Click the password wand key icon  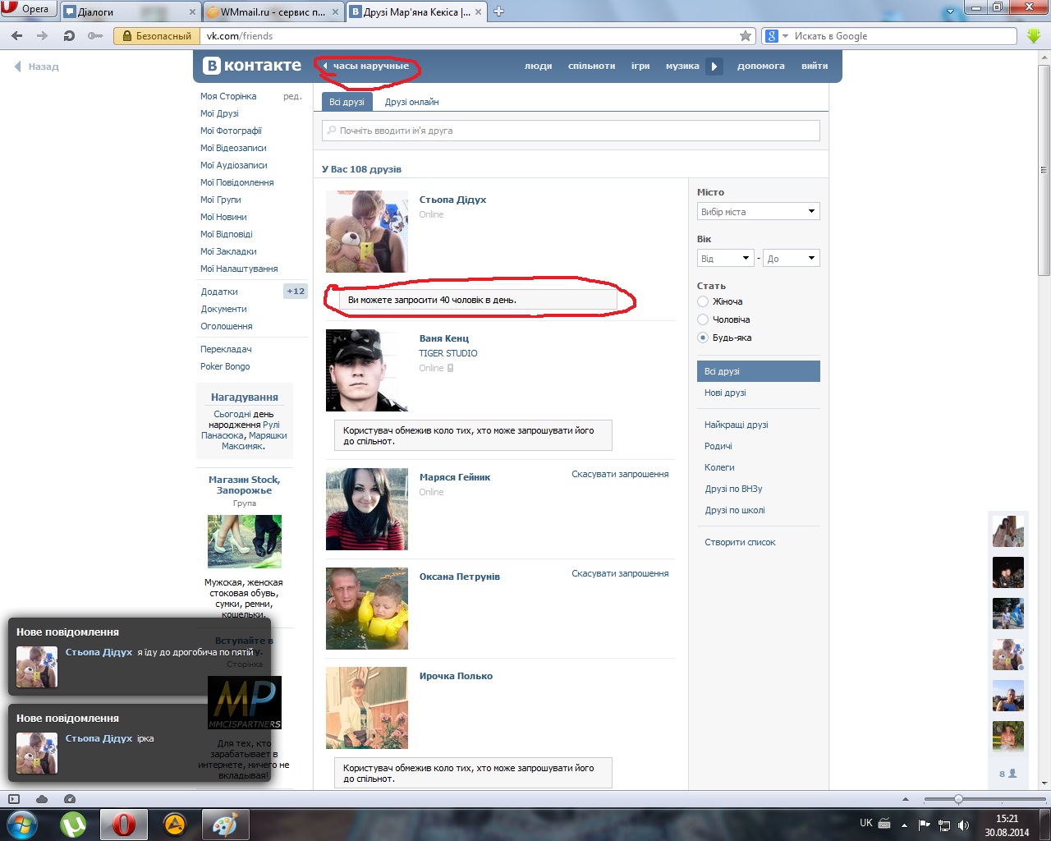pos(95,36)
